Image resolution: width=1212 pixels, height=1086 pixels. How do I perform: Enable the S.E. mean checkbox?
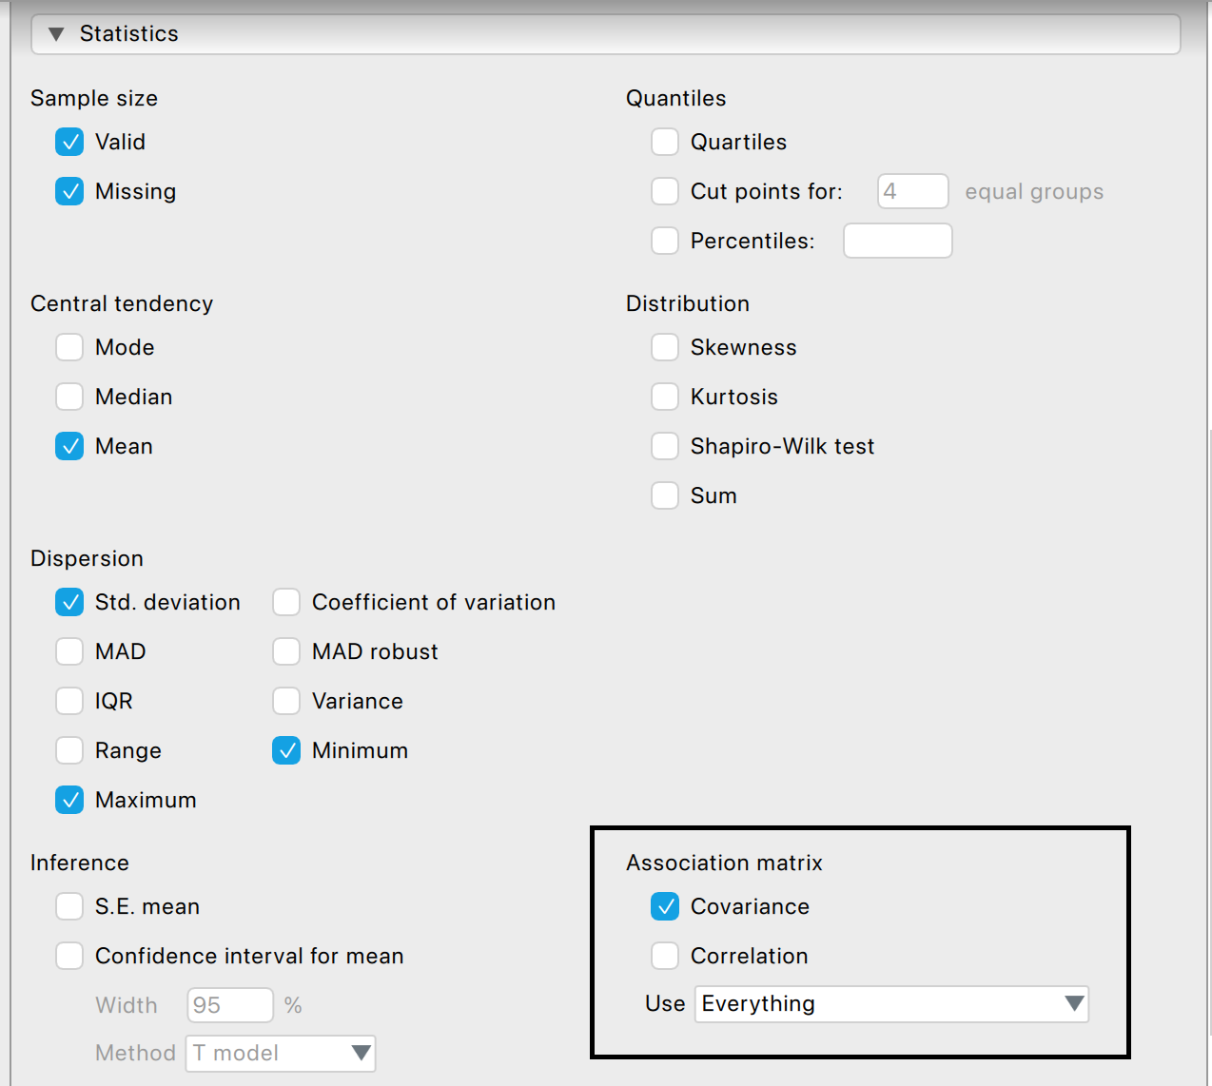69,906
